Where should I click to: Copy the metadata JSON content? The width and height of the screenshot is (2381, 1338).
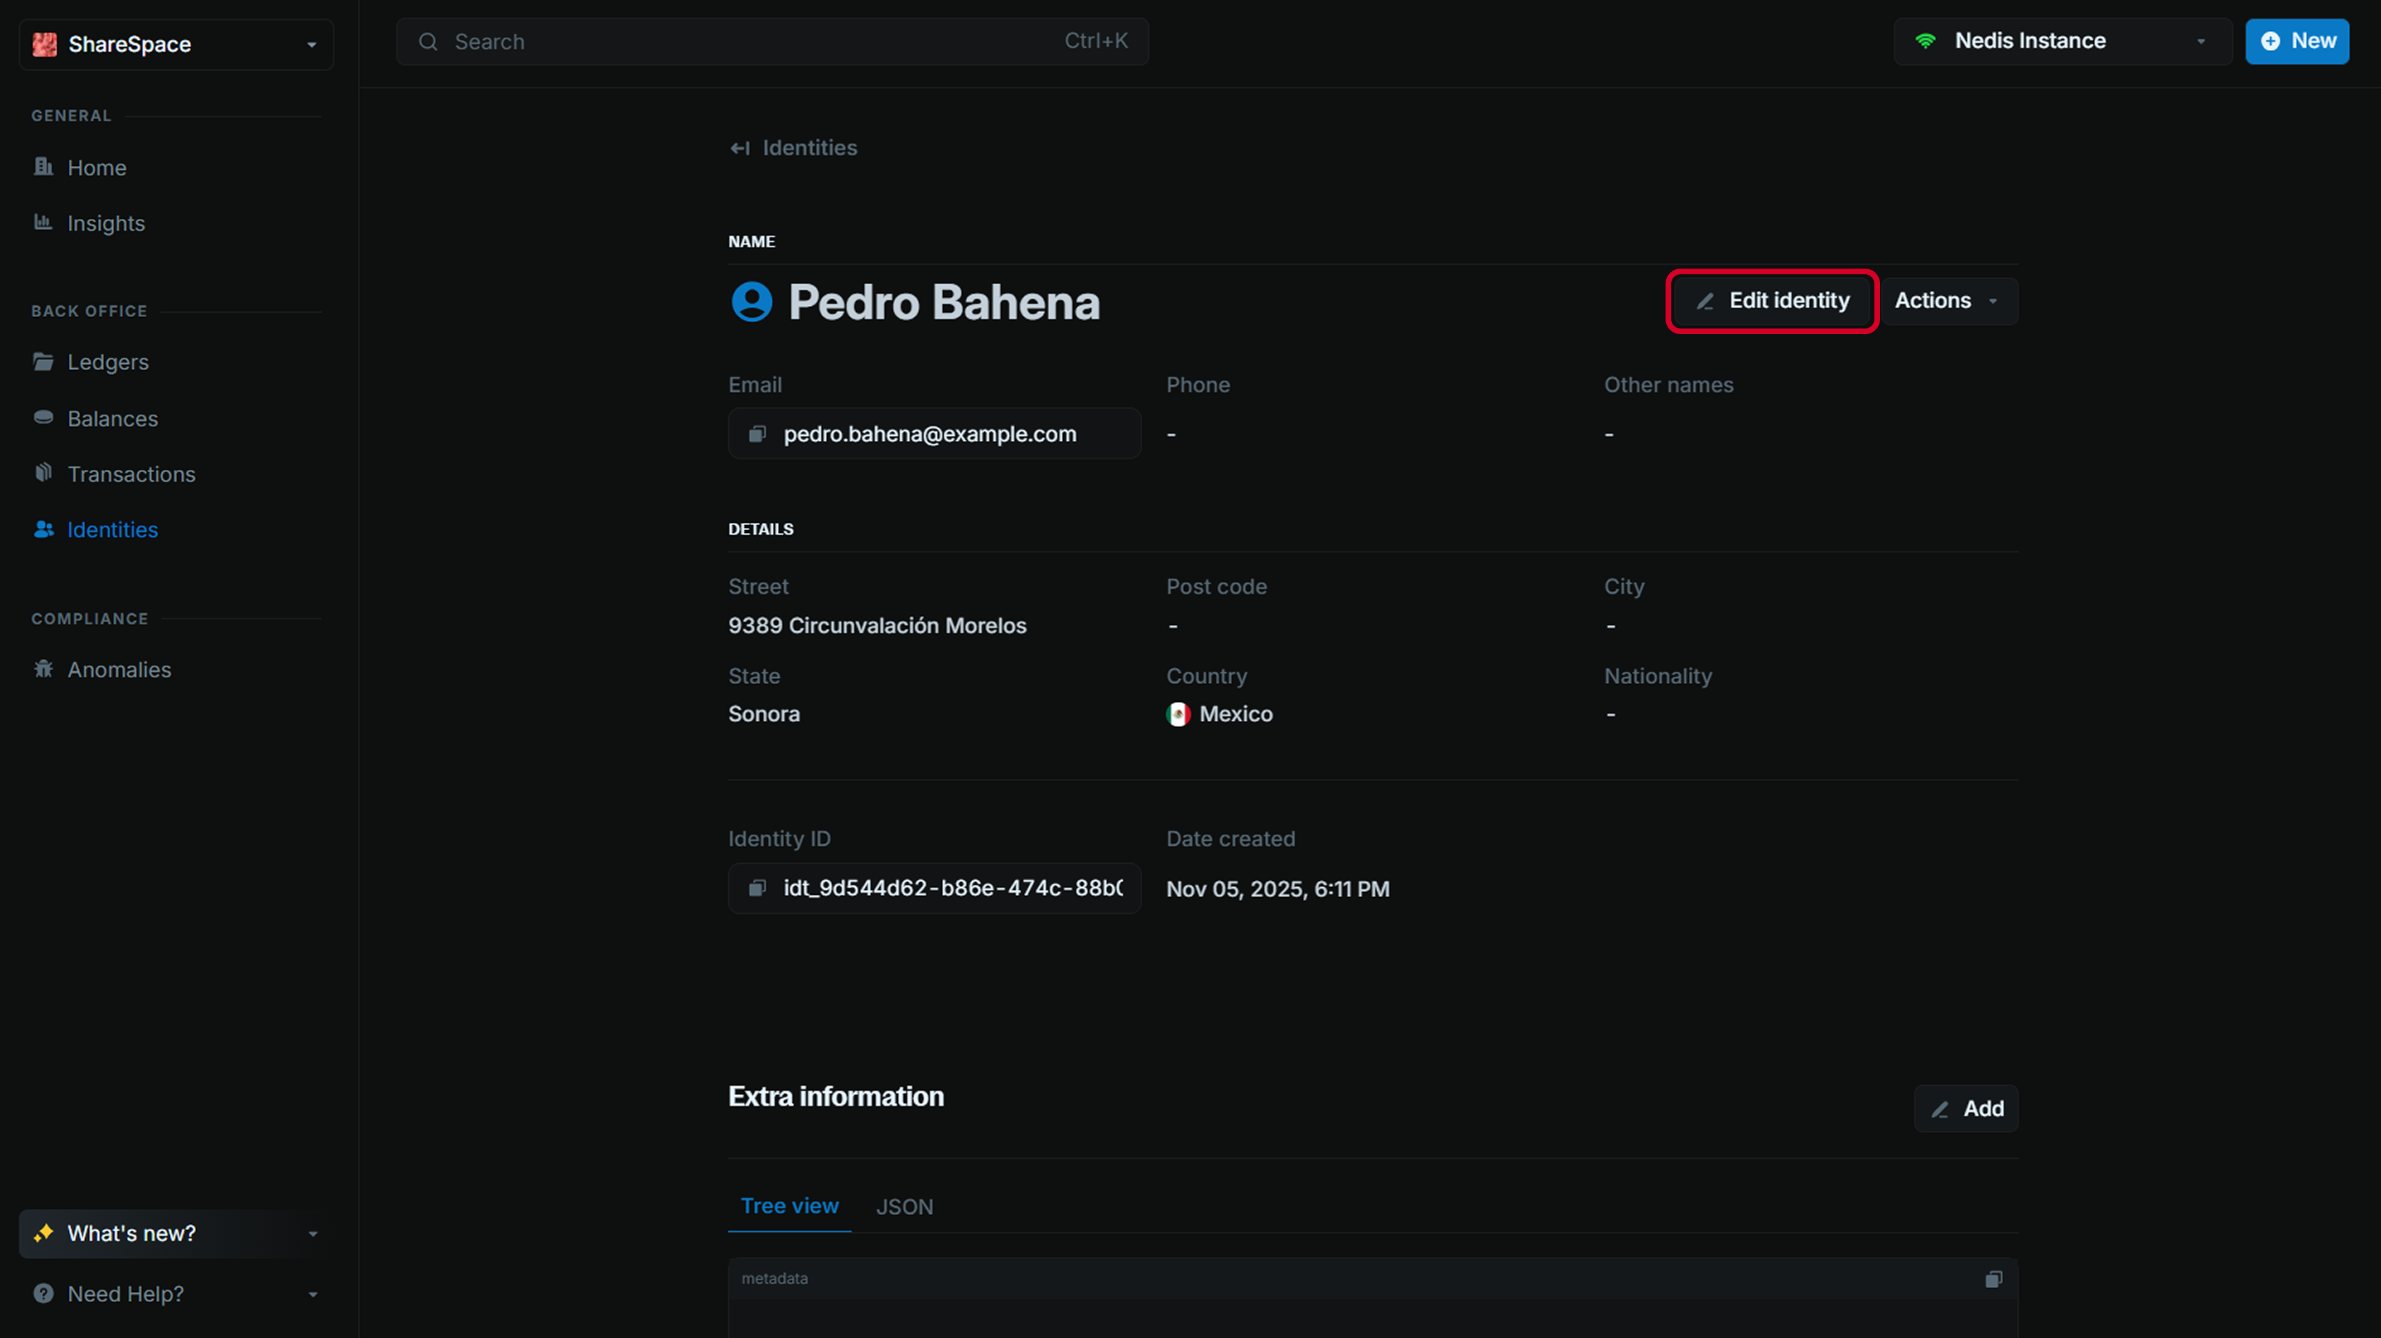(1994, 1279)
